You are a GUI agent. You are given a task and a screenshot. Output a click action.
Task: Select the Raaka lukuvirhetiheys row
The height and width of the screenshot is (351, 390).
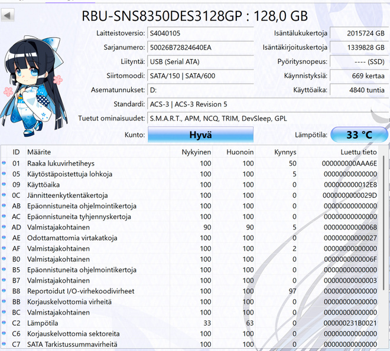190,163
